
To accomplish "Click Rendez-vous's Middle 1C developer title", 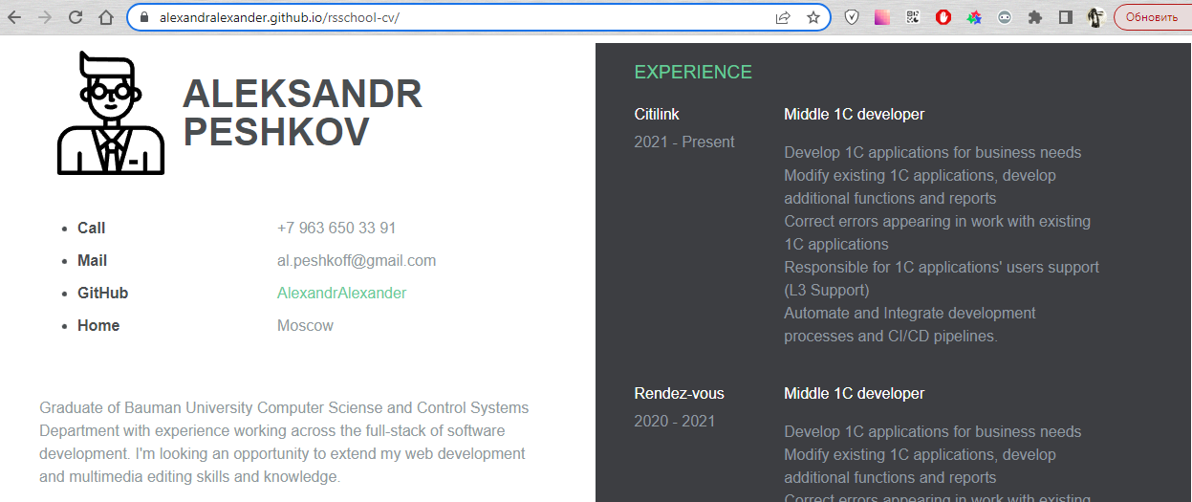I will coord(855,393).
